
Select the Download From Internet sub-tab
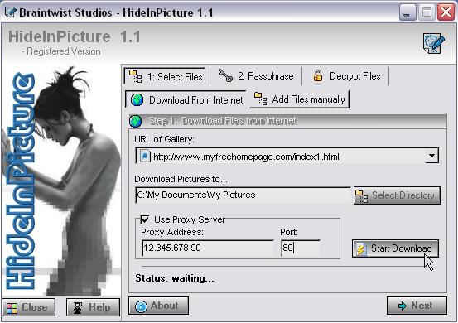(x=186, y=100)
